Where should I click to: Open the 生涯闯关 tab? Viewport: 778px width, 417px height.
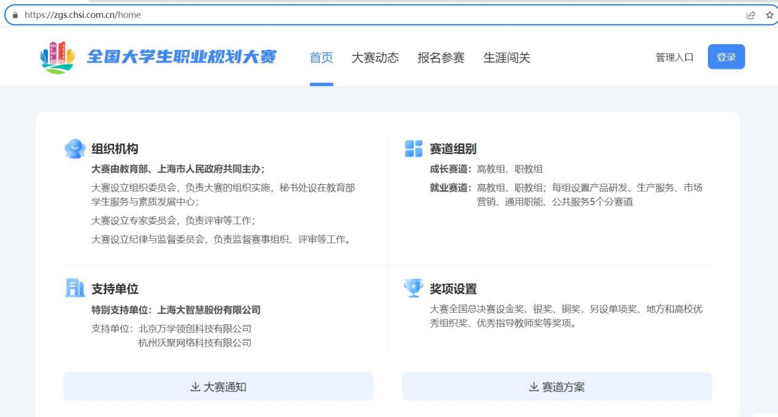(507, 58)
